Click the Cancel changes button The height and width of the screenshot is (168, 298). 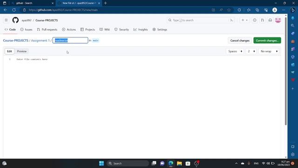tap(240, 41)
